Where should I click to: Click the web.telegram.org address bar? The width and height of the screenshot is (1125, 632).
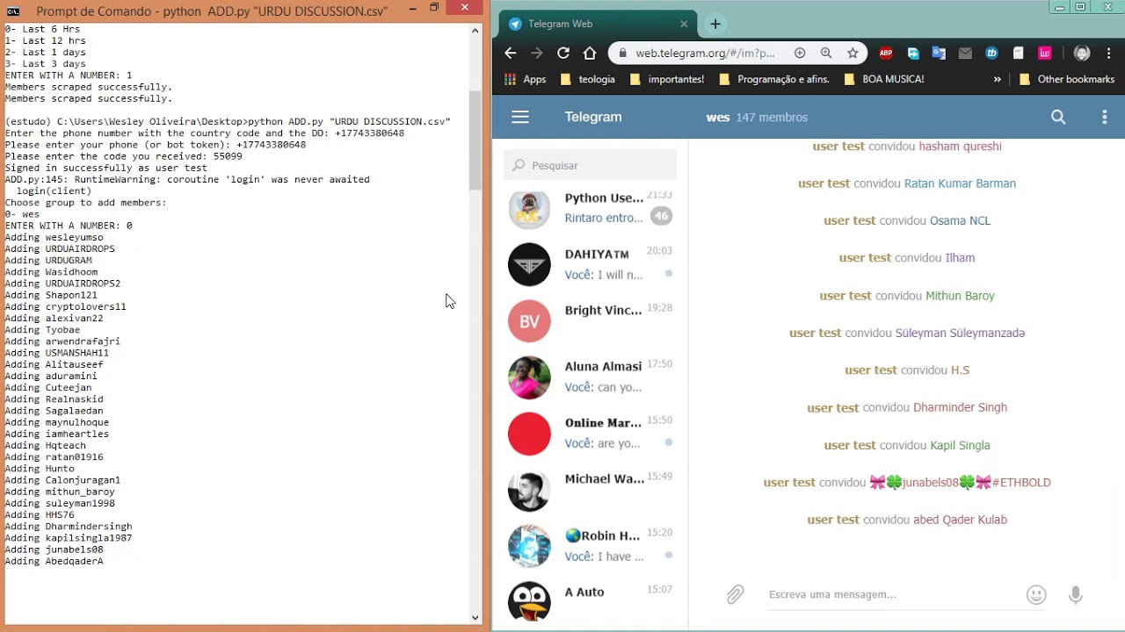point(705,53)
